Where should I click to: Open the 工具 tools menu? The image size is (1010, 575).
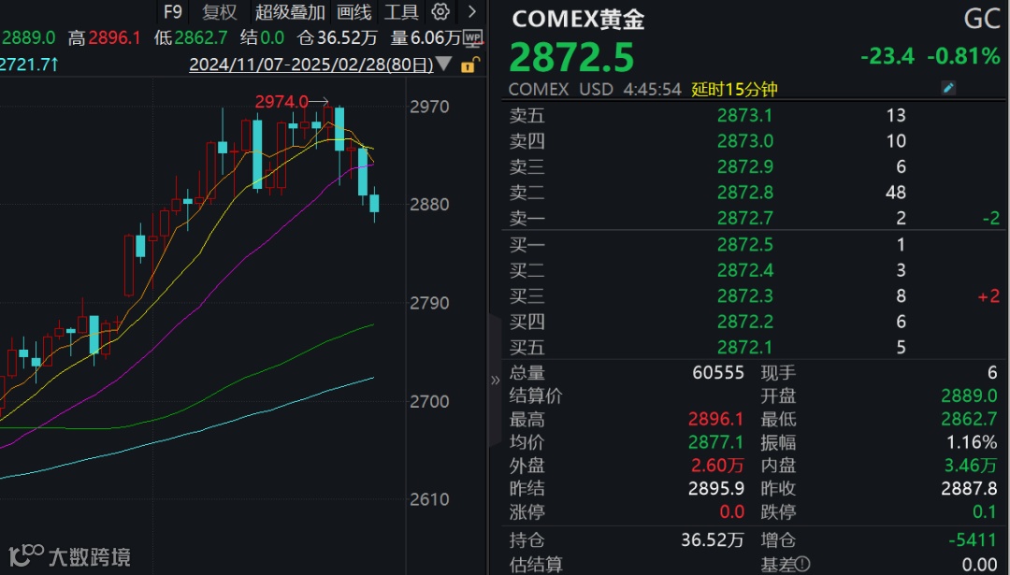(x=401, y=11)
